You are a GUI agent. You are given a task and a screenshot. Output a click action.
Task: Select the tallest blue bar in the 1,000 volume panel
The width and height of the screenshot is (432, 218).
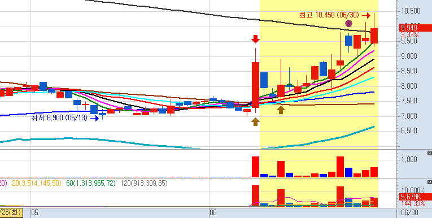click(348, 172)
